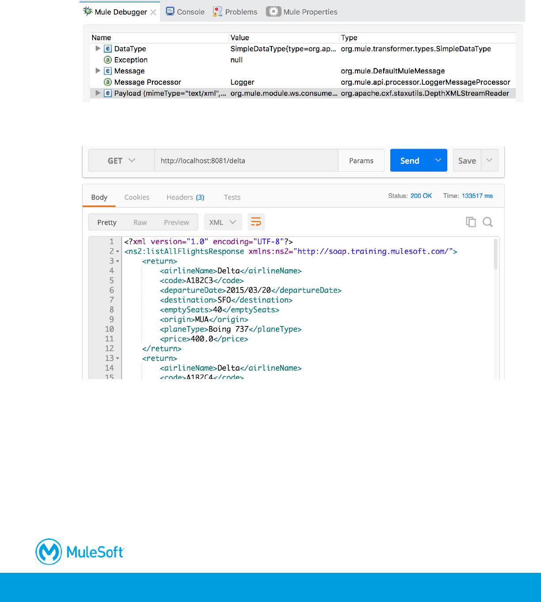The image size is (541, 602).
Task: Open the Send options dropdown arrow
Action: 438,160
